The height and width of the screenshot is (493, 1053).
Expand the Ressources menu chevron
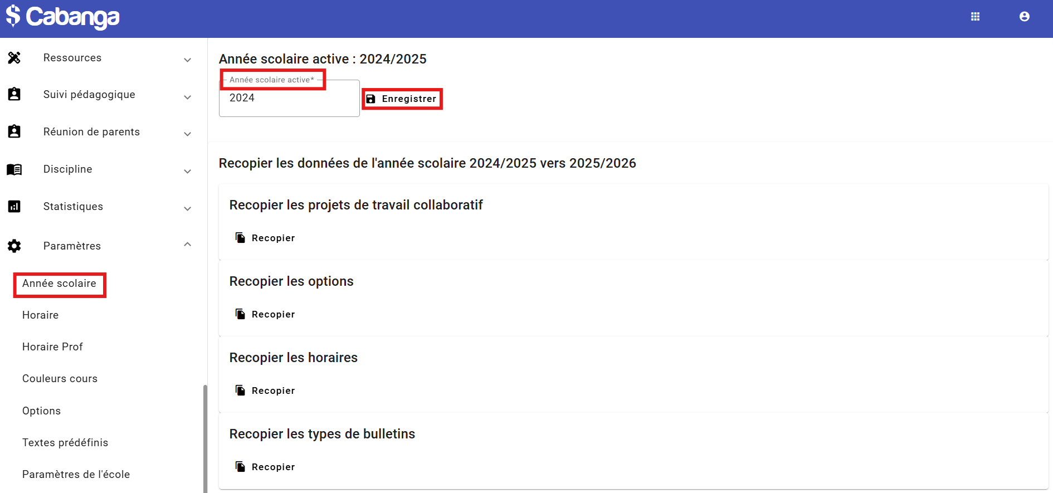[x=188, y=60]
